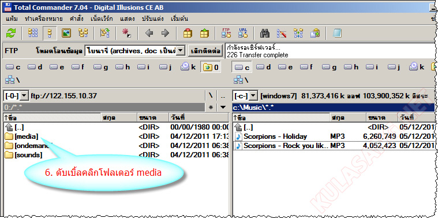Click the red star target equals source icon
Screen dimensions: 438x218
click(126, 34)
